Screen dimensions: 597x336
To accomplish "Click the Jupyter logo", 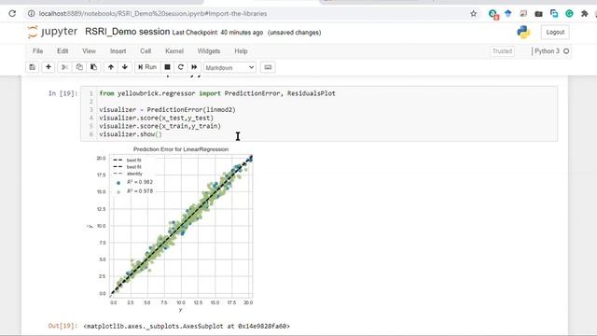I will tap(52, 32).
